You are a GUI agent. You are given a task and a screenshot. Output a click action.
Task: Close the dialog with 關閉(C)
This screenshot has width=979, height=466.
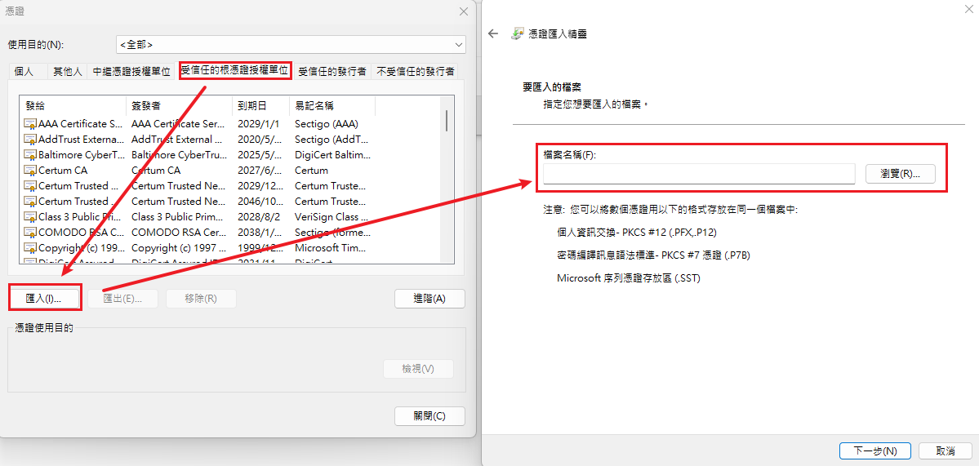tap(429, 415)
